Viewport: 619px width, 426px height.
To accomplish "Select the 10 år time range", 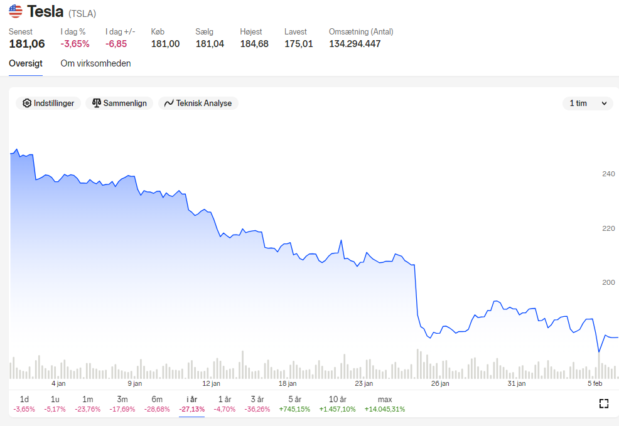I will [338, 404].
